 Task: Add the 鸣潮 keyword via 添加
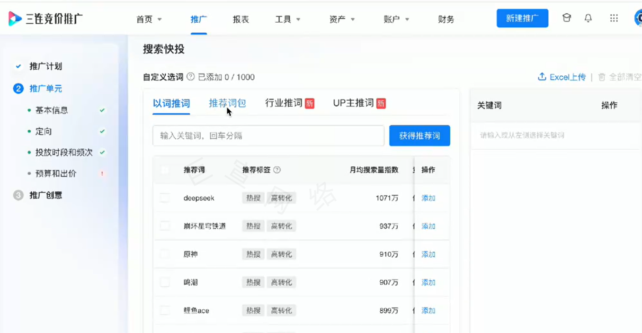pyautogui.click(x=428, y=282)
